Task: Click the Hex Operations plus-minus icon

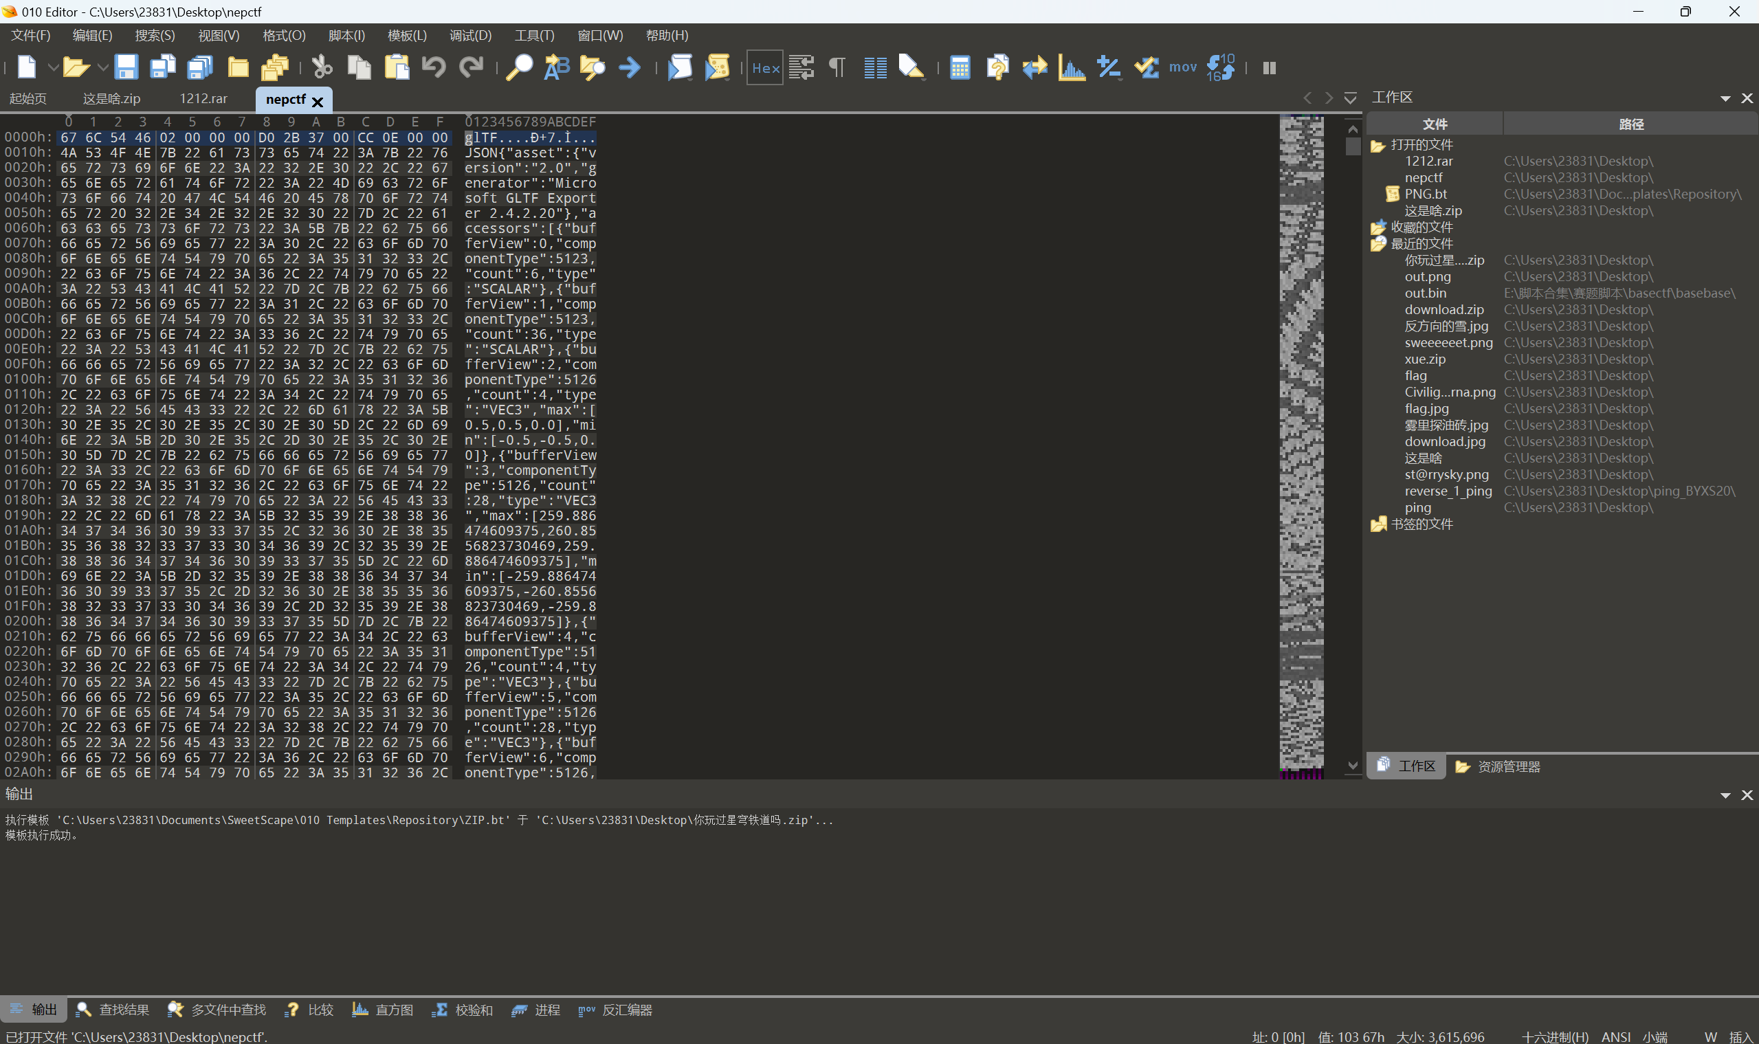Action: coord(1109,67)
